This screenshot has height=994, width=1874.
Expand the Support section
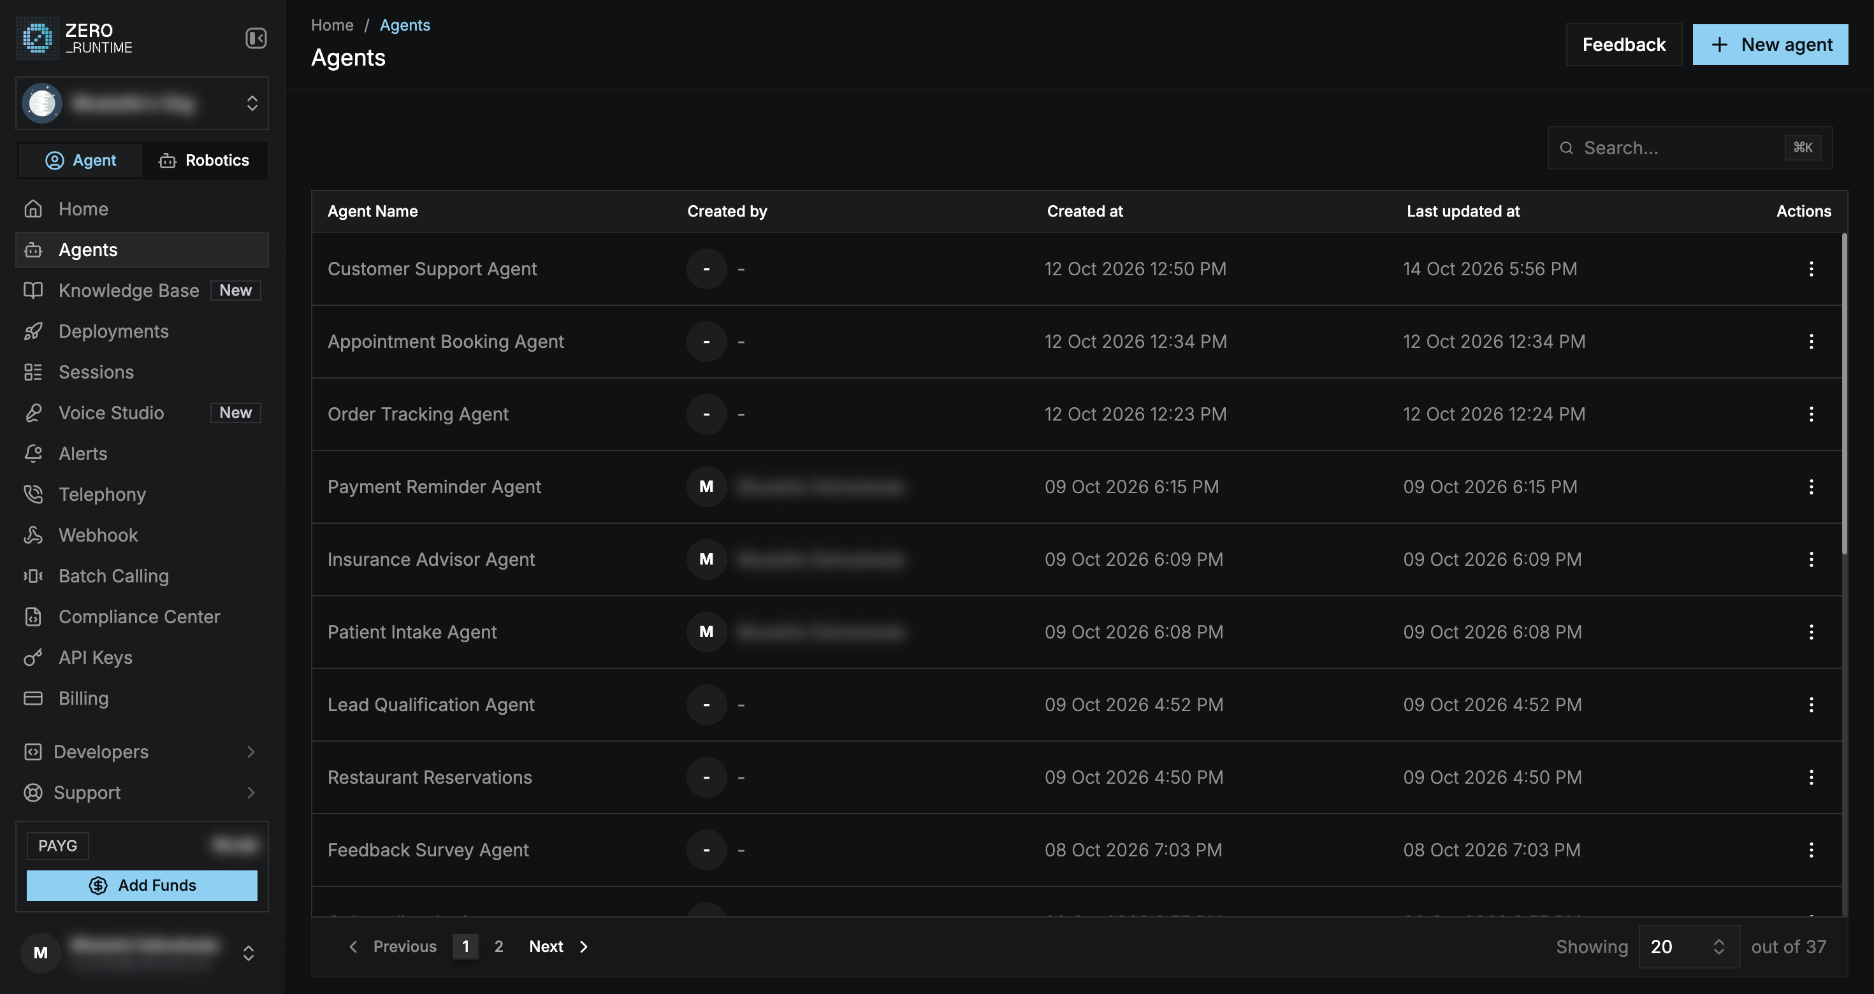[x=142, y=792]
